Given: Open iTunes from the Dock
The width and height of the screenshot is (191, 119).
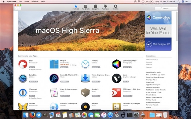Looking at the screenshot, I should tap(104, 115).
